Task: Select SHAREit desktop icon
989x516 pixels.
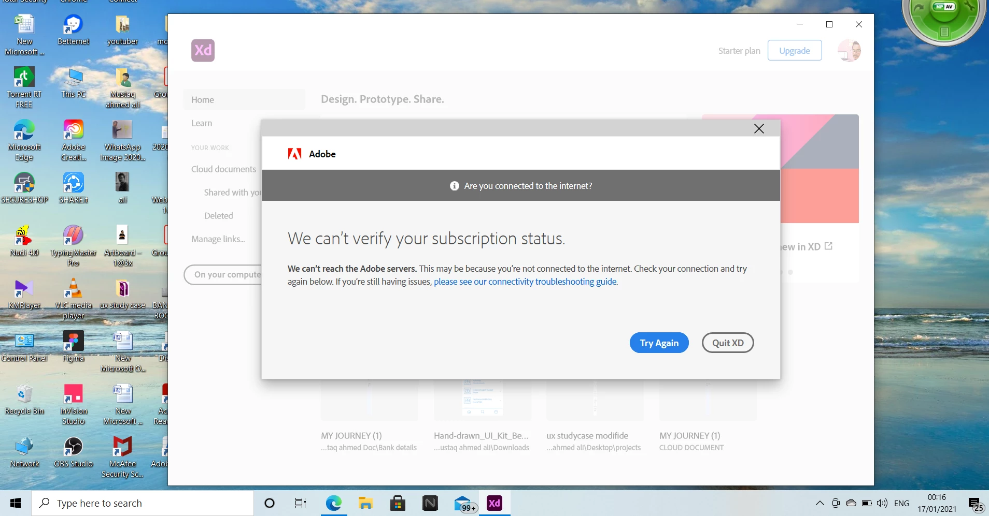Action: tap(73, 188)
